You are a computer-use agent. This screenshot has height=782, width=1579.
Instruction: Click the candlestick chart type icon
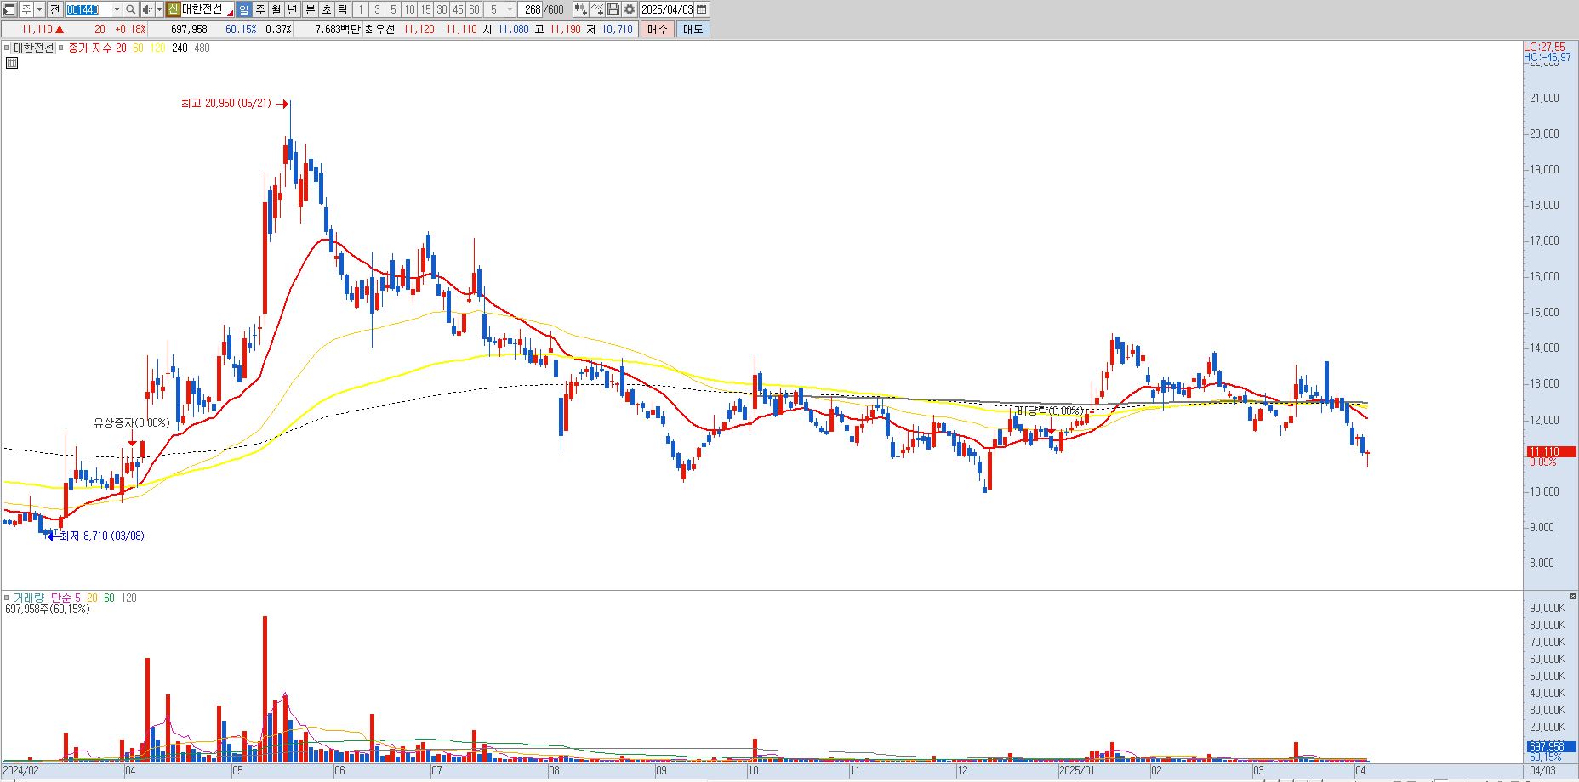(581, 9)
